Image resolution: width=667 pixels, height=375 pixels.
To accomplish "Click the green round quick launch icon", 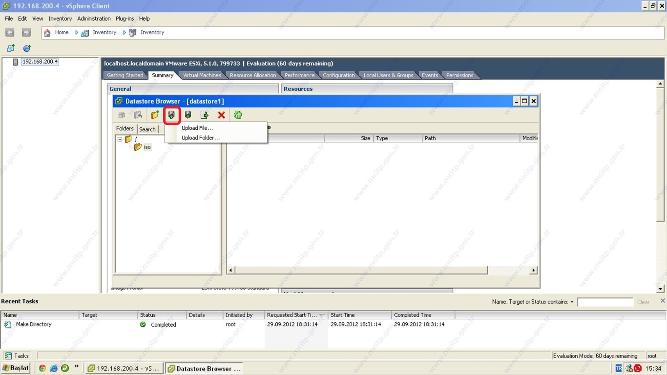I will [x=65, y=368].
